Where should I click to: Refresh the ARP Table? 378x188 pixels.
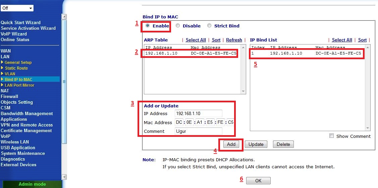(234, 40)
